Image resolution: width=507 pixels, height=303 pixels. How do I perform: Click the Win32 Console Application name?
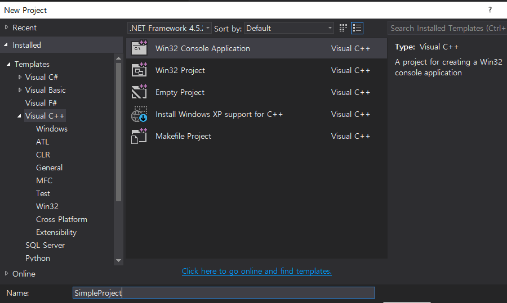tap(202, 48)
